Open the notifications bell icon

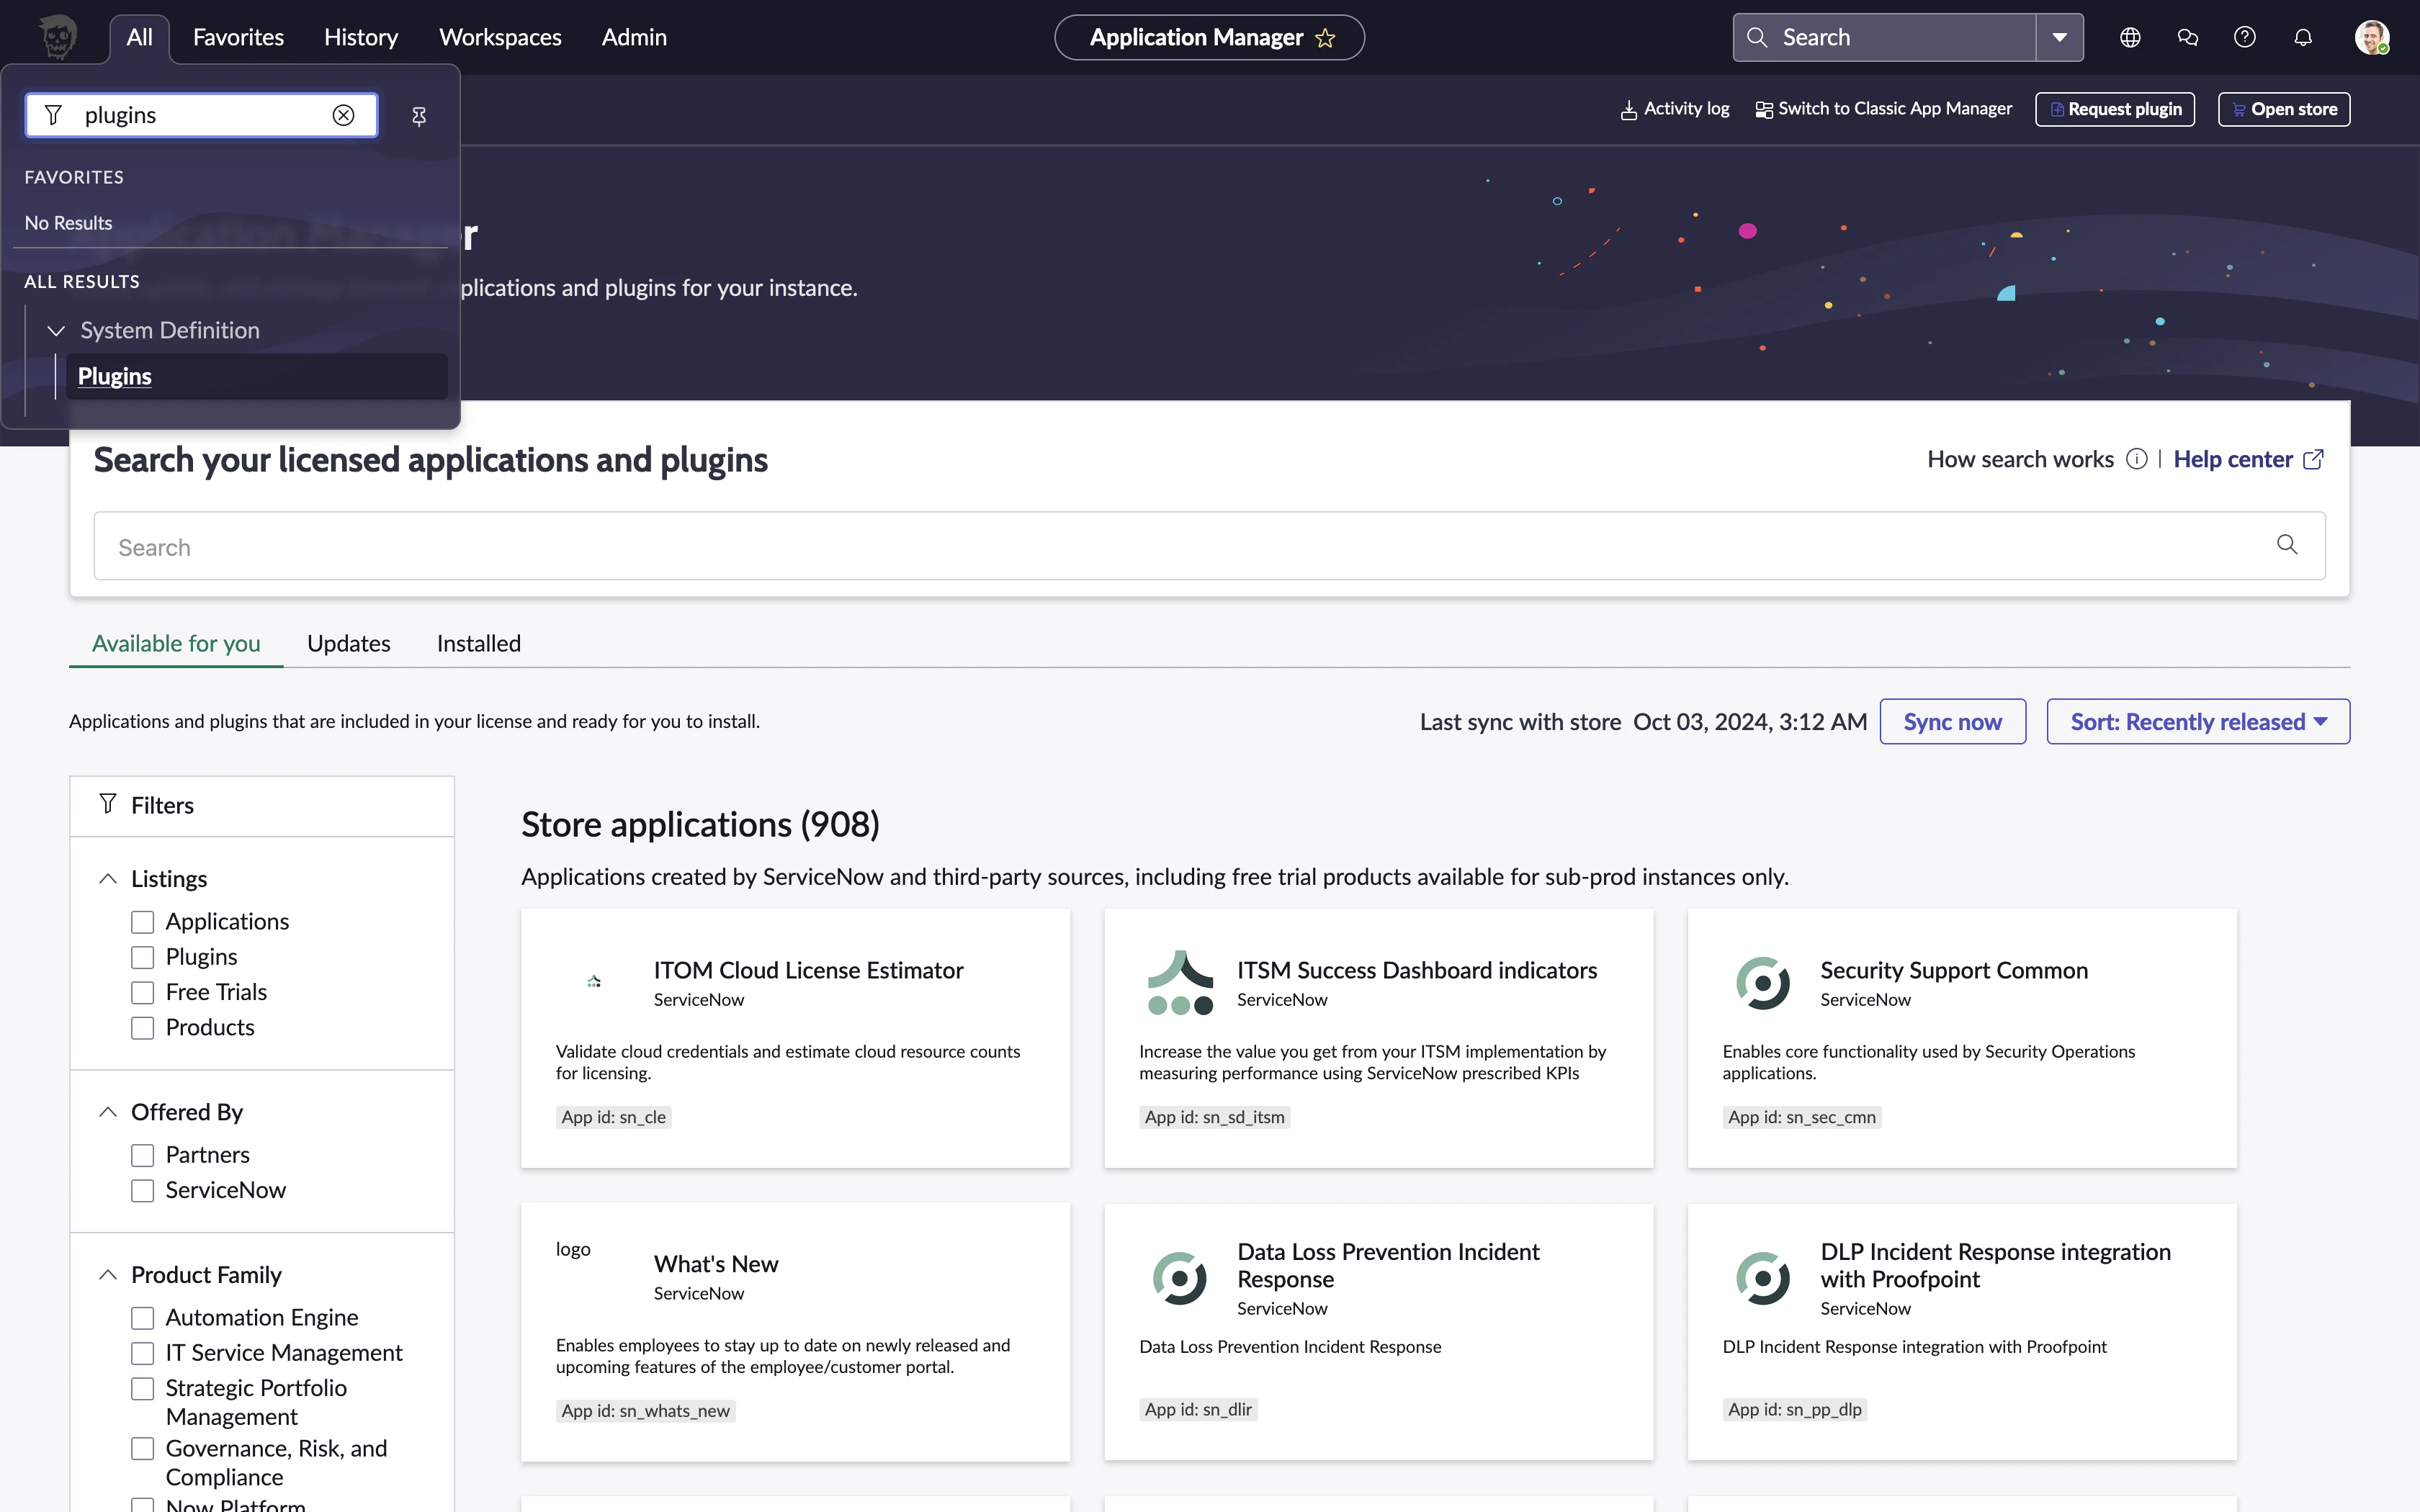2303,37
